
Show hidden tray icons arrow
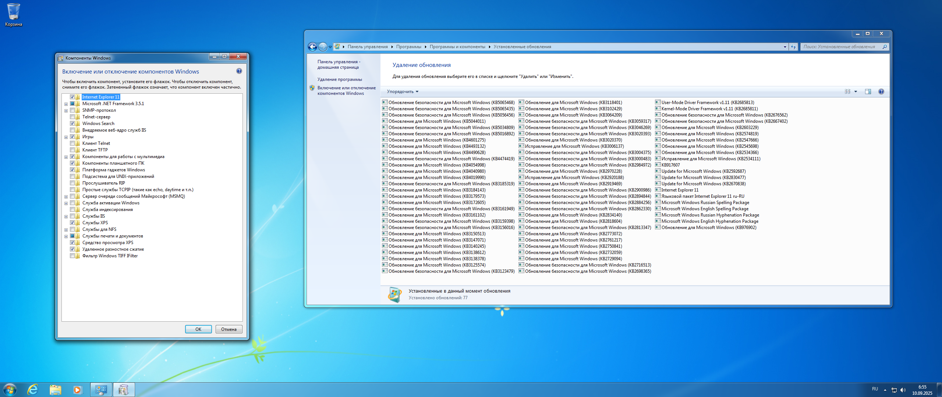click(x=885, y=390)
